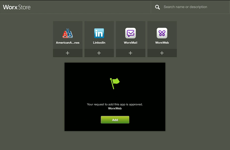This screenshot has height=150, width=230.
Task: Click the green flag approval icon
Action: 115,83
